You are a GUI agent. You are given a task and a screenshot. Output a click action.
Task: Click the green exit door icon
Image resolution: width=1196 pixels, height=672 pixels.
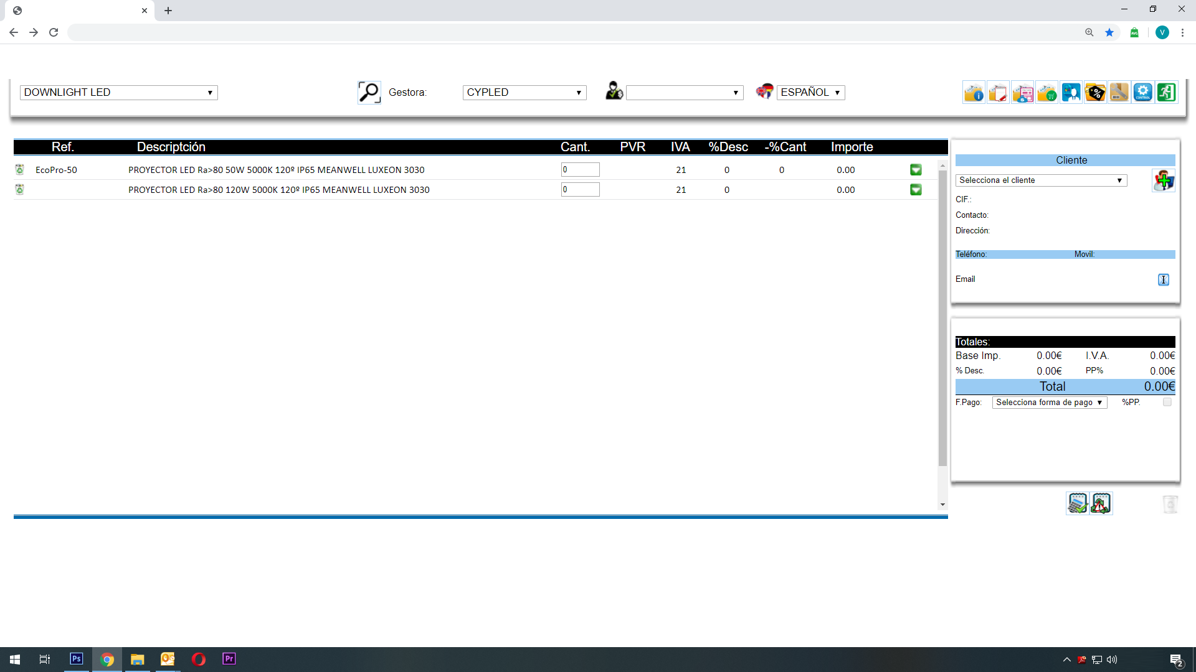point(1167,93)
